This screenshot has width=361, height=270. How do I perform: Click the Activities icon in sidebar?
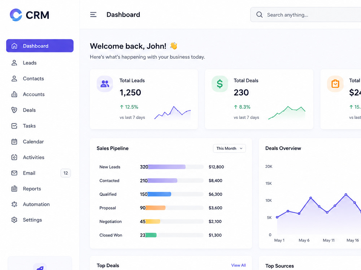tap(14, 157)
